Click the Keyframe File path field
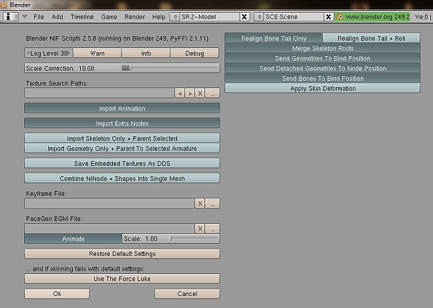 point(110,204)
